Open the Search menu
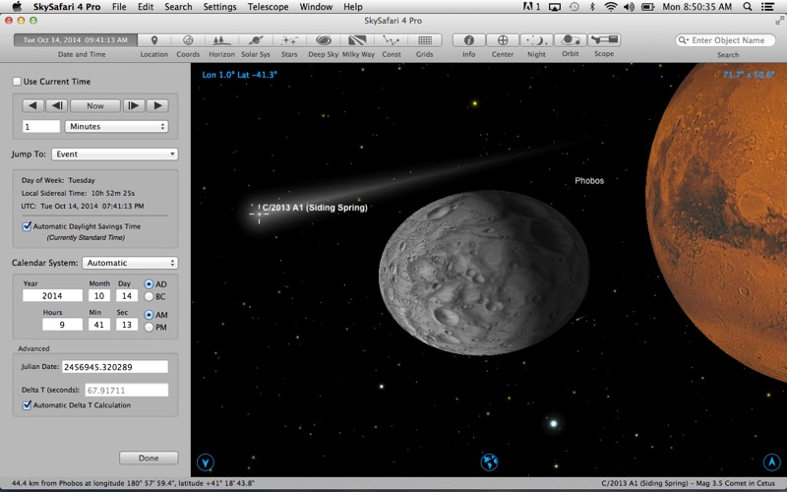The width and height of the screenshot is (787, 492). [x=178, y=7]
